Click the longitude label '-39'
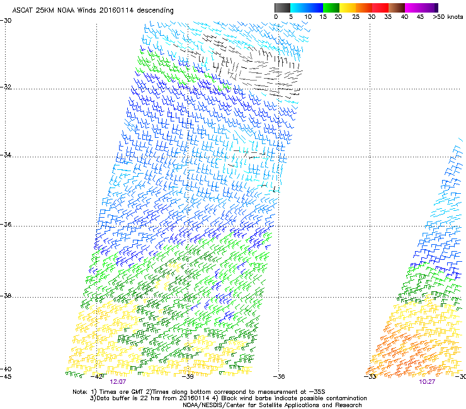Viewport: 466px width, 409px height. (x=188, y=377)
